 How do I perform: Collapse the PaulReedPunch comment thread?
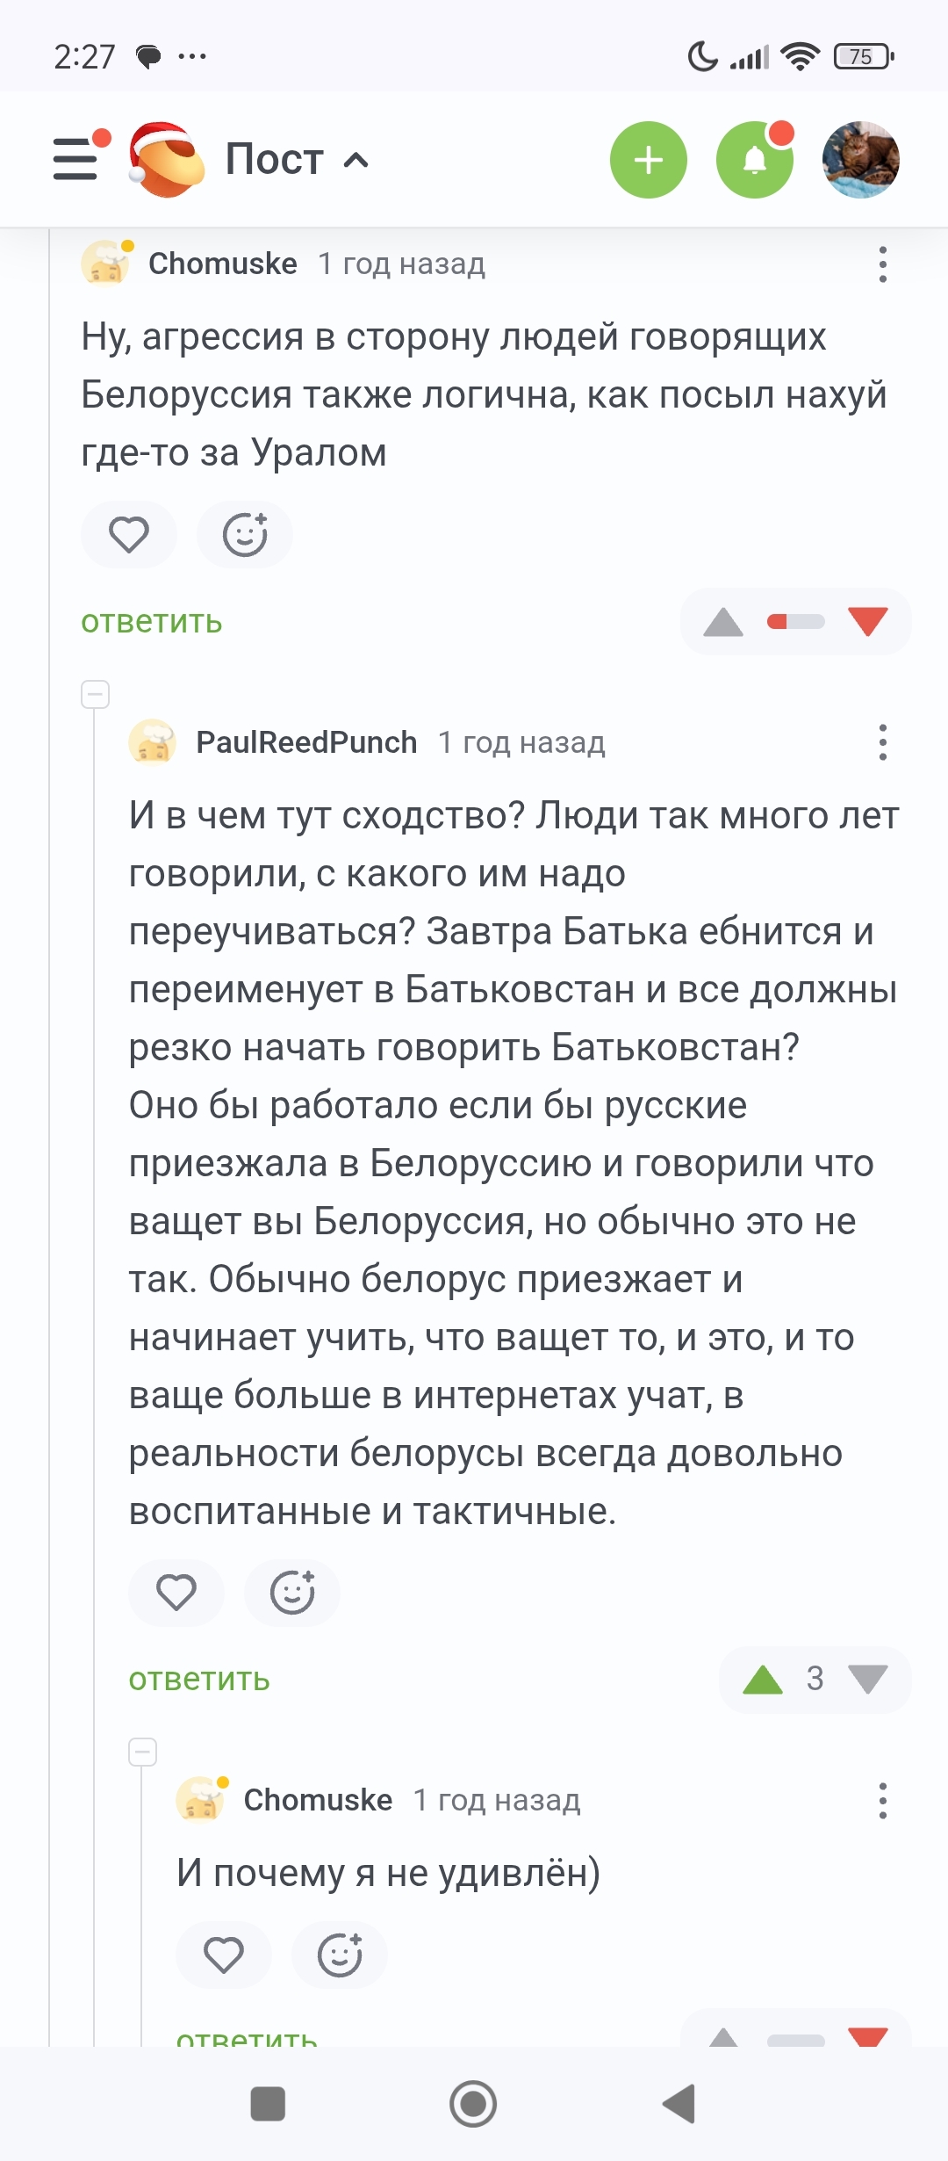pos(96,694)
